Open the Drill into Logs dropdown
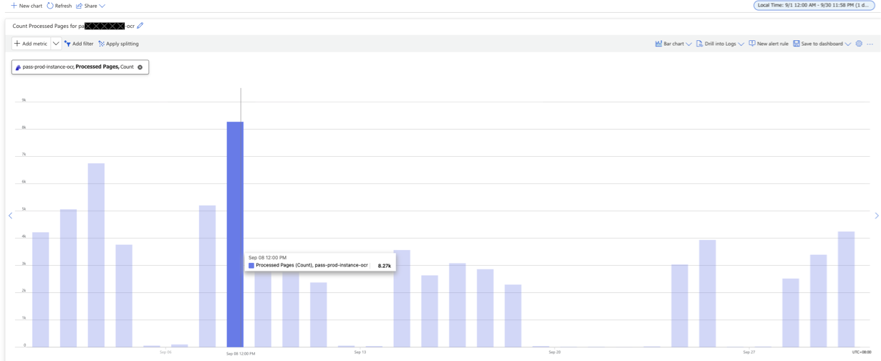The width and height of the screenshot is (881, 361). pos(720,44)
